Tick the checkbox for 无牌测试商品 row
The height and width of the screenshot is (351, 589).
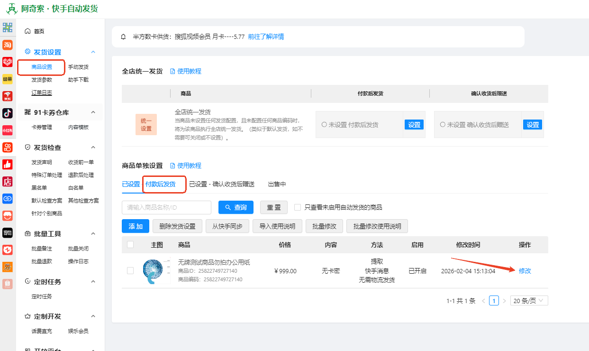pos(130,271)
